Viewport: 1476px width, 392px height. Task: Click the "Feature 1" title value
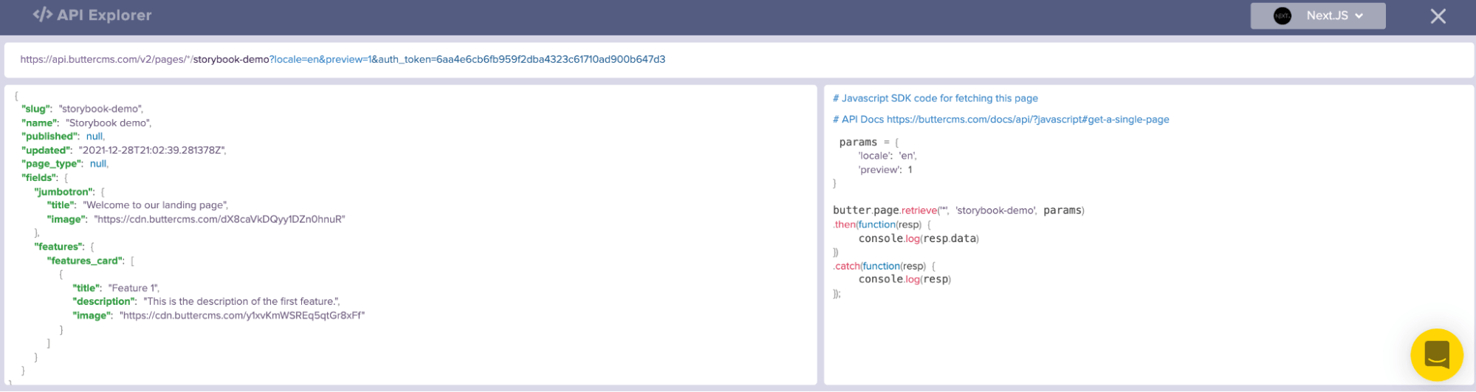point(134,288)
